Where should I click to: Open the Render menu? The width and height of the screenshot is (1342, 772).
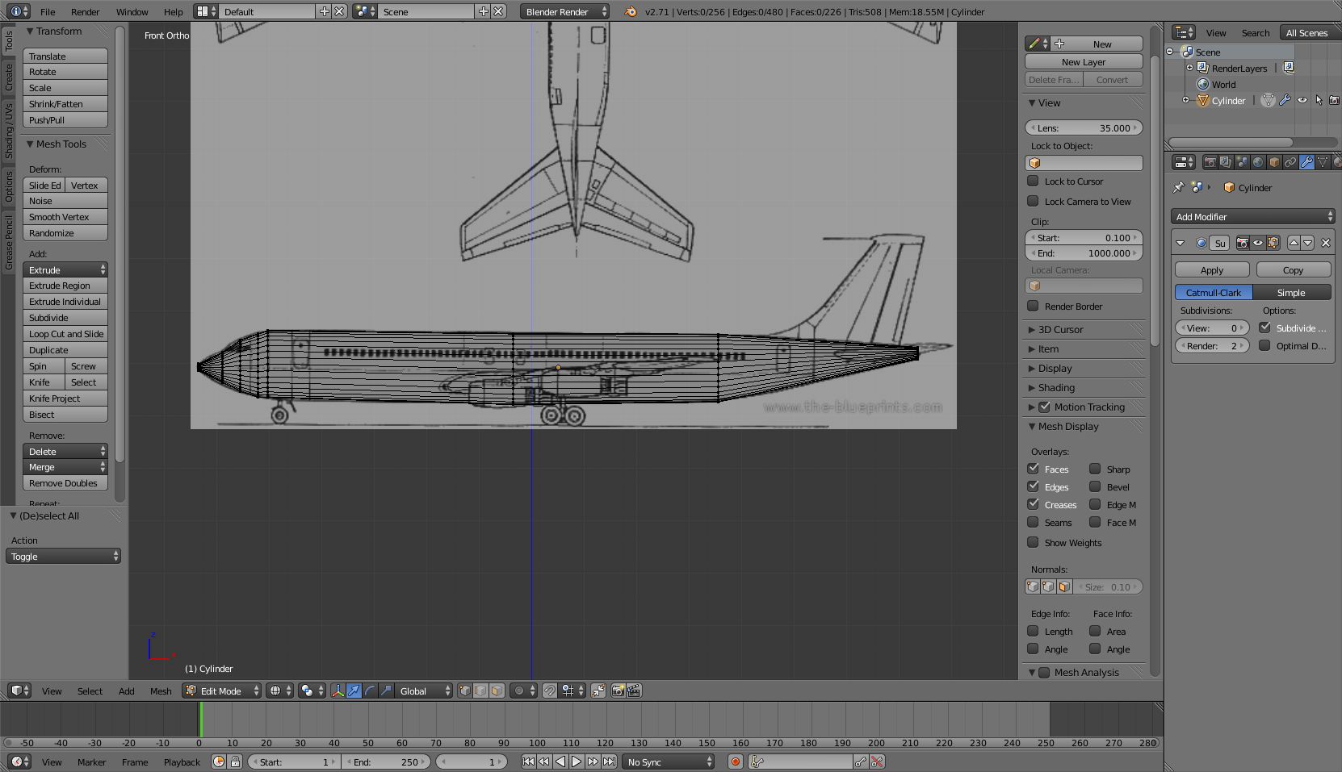(85, 12)
